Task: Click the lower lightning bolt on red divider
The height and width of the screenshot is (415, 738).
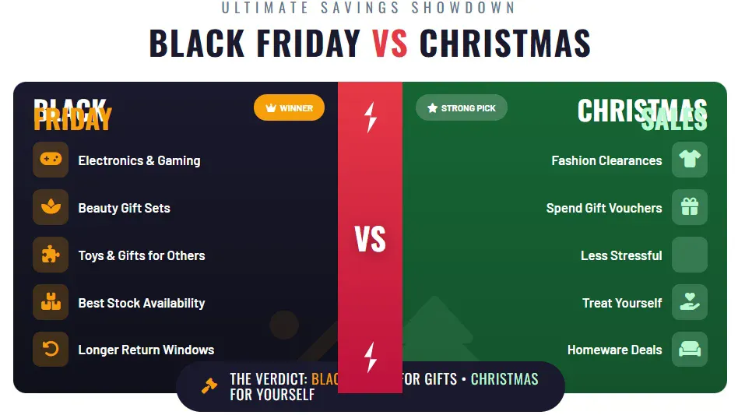Action: click(x=371, y=357)
